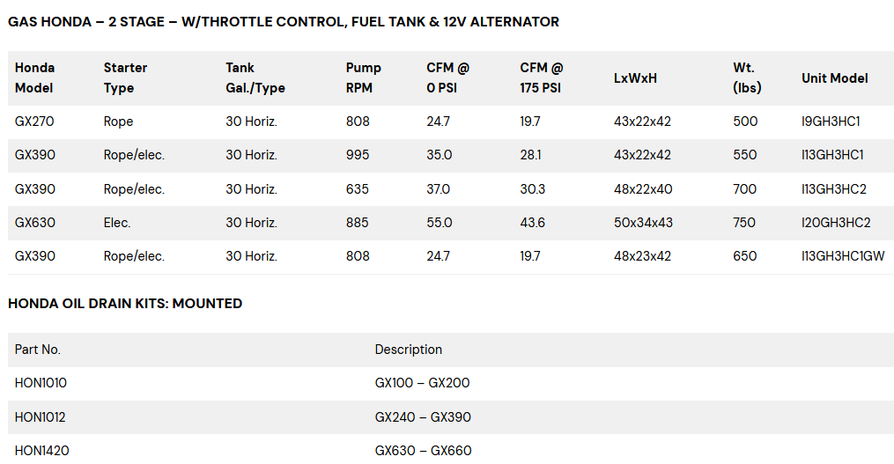Screen dimensions: 894x464
Task: Click the Pump RPM column header
Action: pyautogui.click(x=364, y=77)
